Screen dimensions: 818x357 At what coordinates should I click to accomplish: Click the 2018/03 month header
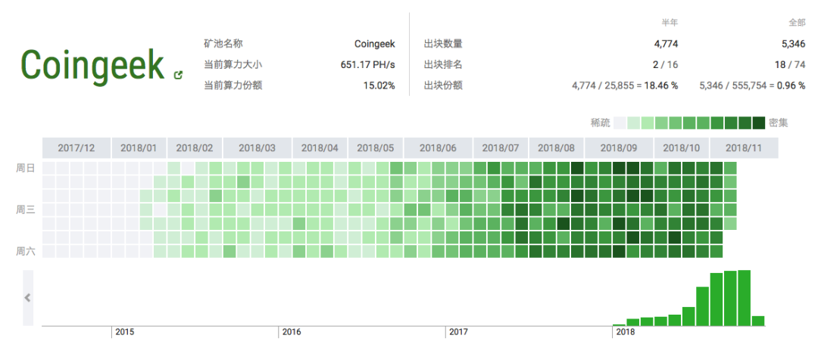tap(258, 148)
